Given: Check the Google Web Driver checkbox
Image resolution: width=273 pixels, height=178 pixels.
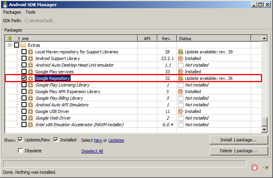Looking at the screenshot, I should [24, 118].
